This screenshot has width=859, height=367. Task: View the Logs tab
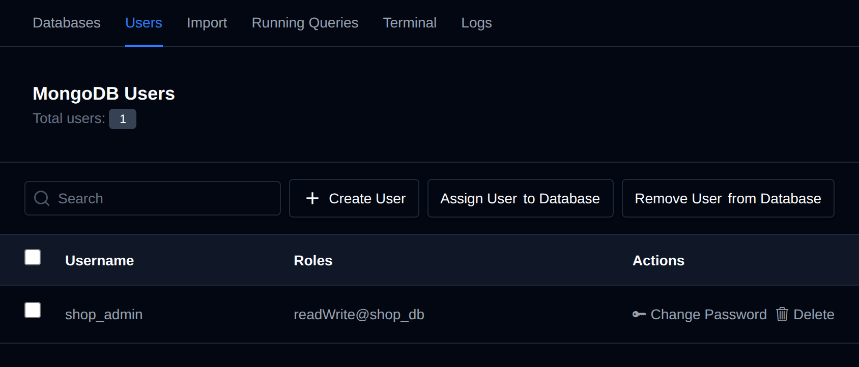coord(477,23)
